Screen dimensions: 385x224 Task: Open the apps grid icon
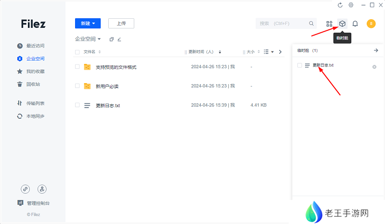[329, 24]
